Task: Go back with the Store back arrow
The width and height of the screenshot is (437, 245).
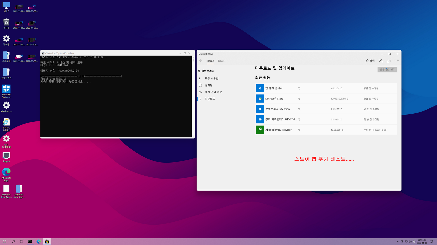Action: click(201, 61)
